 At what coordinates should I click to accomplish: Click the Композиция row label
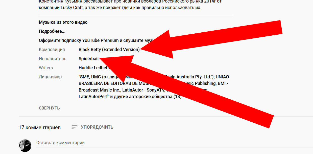52,50
